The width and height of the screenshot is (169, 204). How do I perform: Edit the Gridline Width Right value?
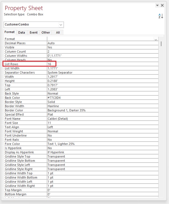[x=103, y=186]
